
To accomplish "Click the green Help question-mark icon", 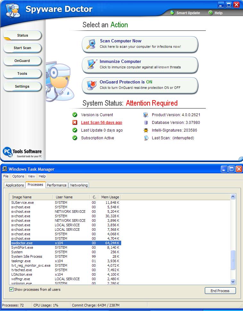I will [x=211, y=13].
